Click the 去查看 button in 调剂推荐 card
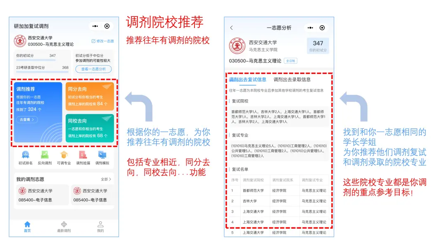This screenshot has width=446, height=251. tap(27, 120)
